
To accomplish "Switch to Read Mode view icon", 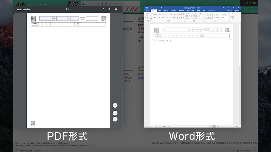I will pos(210,126).
